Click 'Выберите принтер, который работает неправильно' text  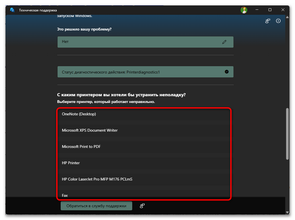(106, 102)
